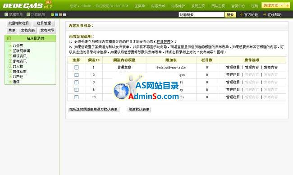Click the 功能地图 function map icon
The image size is (293, 175).
click(28, 14)
